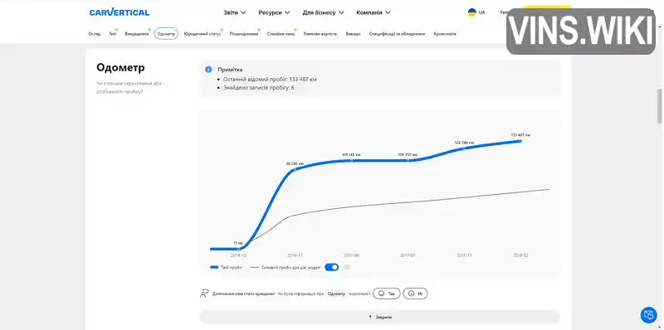
Task: Click the Ukrainian flag language icon
Action: pyautogui.click(x=471, y=12)
